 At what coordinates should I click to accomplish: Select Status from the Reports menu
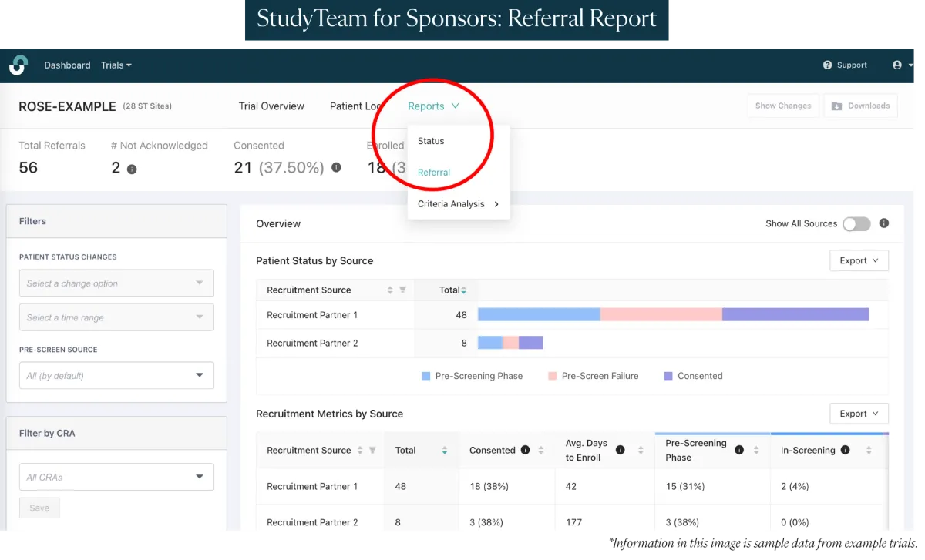pyautogui.click(x=429, y=141)
